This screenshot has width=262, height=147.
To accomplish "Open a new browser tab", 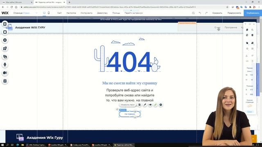I will 70,2.
